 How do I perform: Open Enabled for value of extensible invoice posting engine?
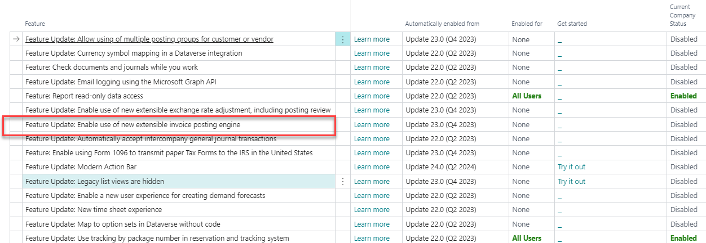[x=520, y=125]
